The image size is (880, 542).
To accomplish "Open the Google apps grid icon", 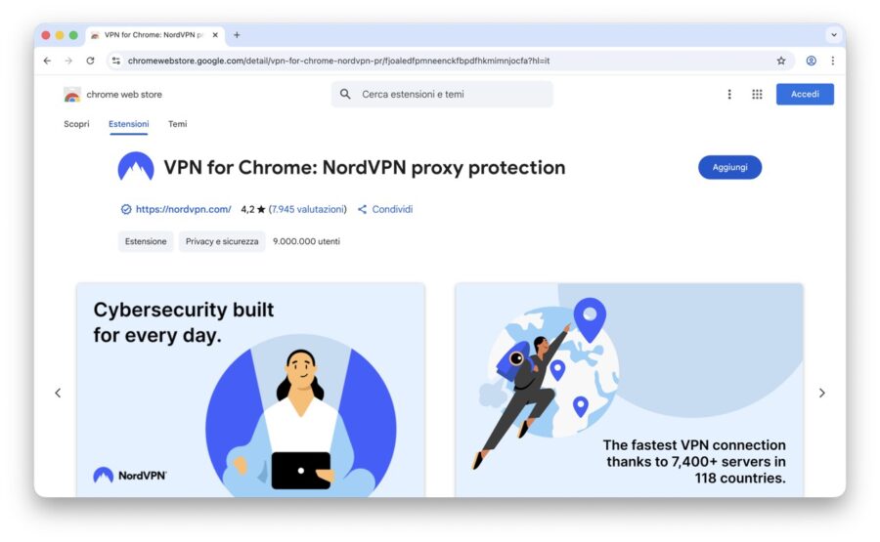I will (x=757, y=95).
